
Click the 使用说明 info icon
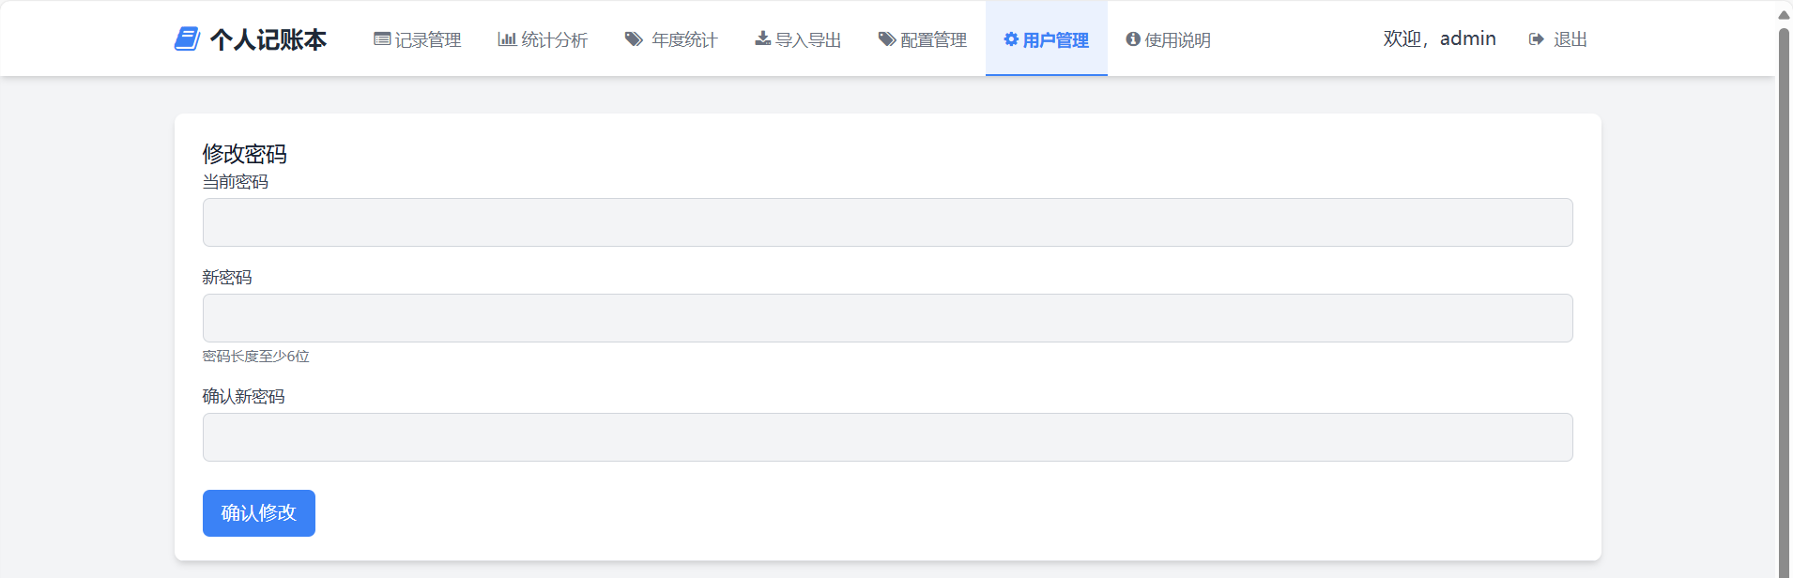tap(1133, 39)
